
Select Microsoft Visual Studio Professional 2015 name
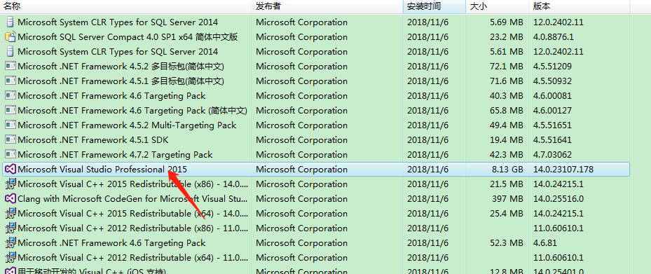coord(102,170)
